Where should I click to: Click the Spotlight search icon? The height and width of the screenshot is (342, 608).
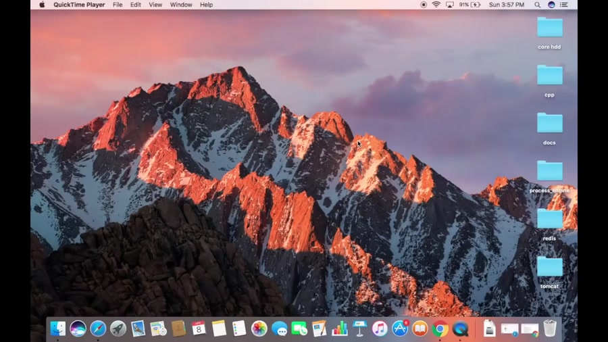538,5
